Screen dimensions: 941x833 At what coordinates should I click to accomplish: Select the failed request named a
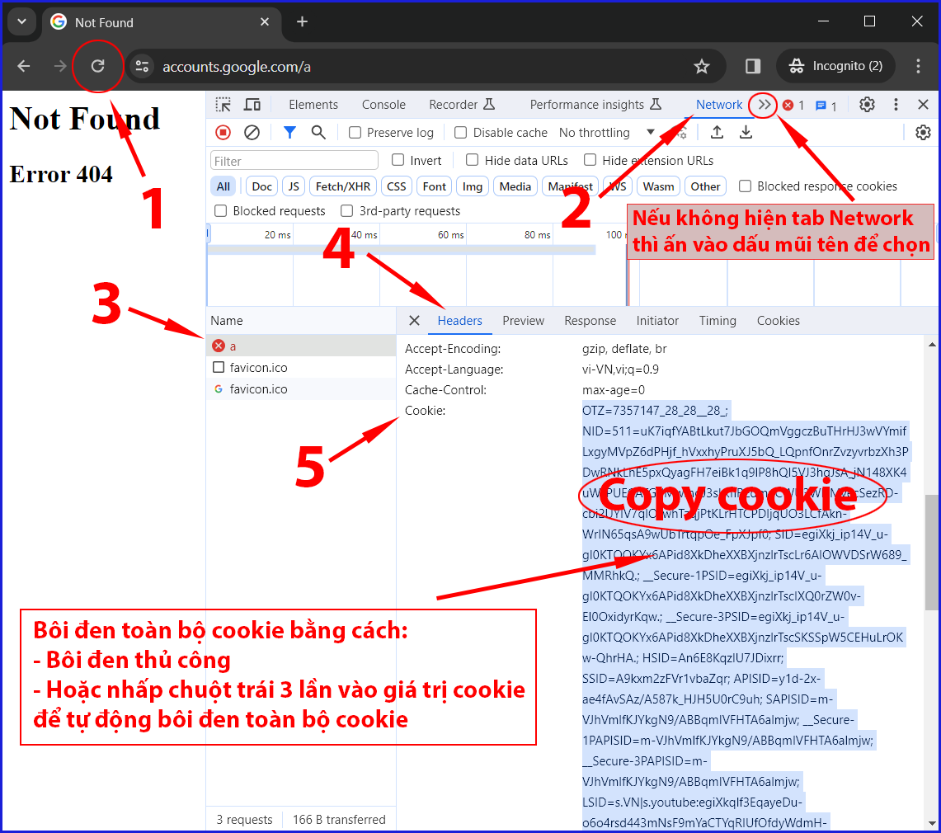pos(301,346)
